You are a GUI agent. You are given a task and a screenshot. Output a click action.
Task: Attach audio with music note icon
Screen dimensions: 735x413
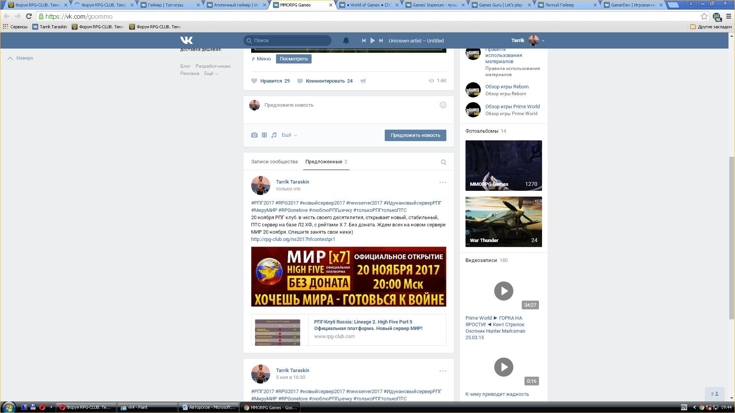(x=274, y=135)
